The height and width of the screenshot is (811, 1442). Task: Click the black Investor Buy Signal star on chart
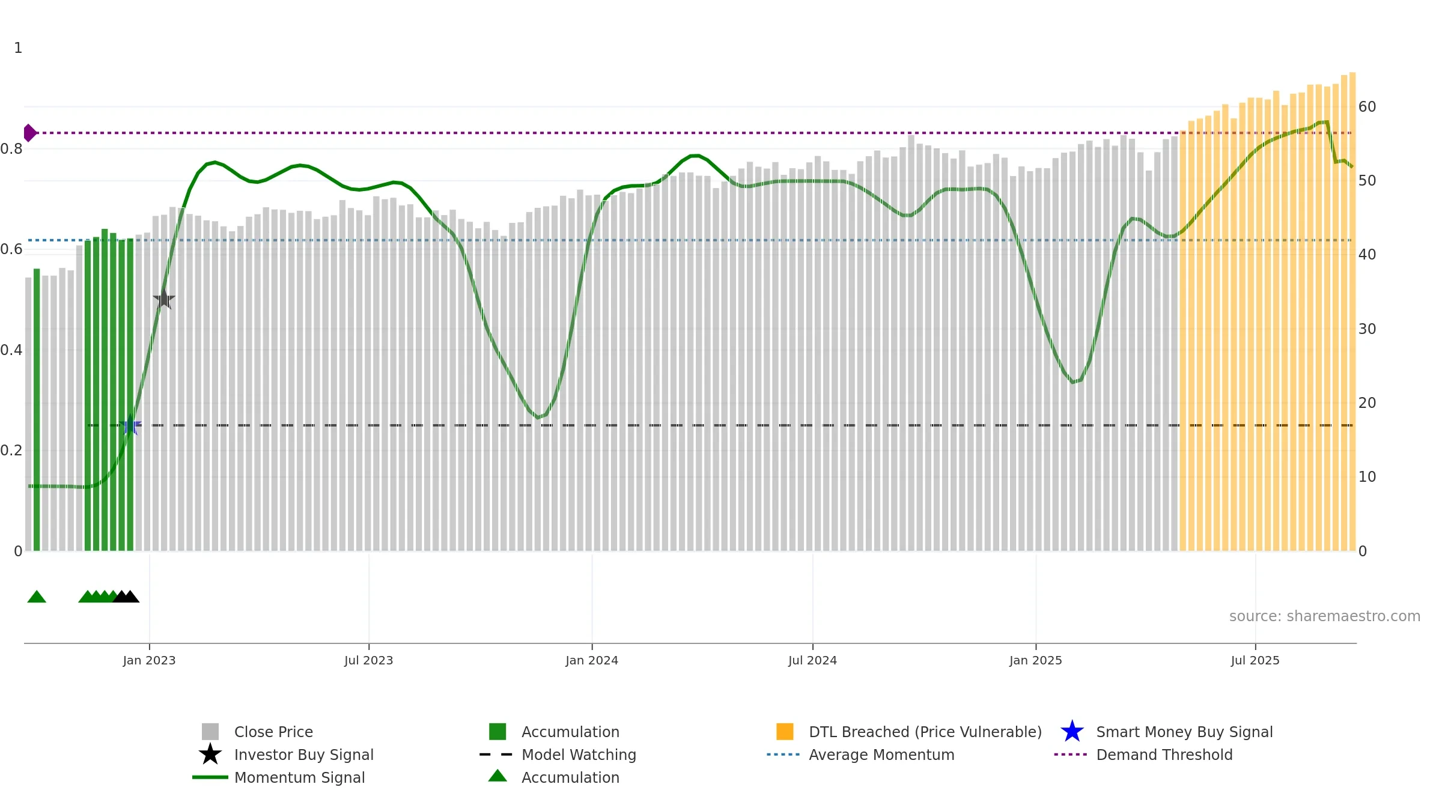163,299
